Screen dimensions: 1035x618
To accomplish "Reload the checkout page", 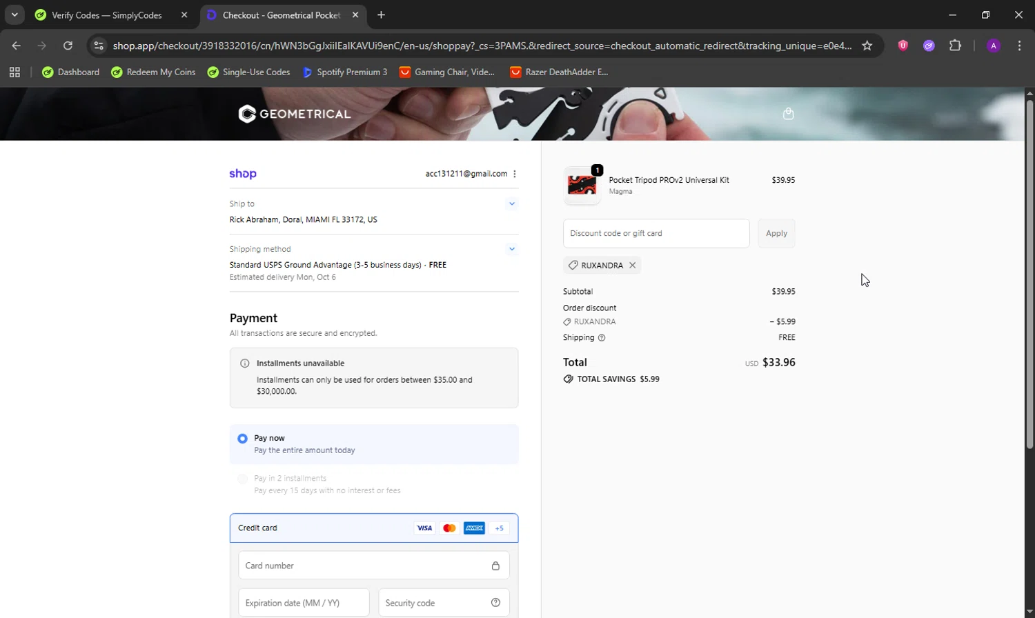I will coord(68,46).
